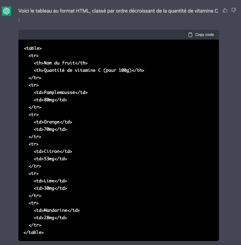Click the 80mg value line
Screen dimensions: 241x245
(50, 100)
